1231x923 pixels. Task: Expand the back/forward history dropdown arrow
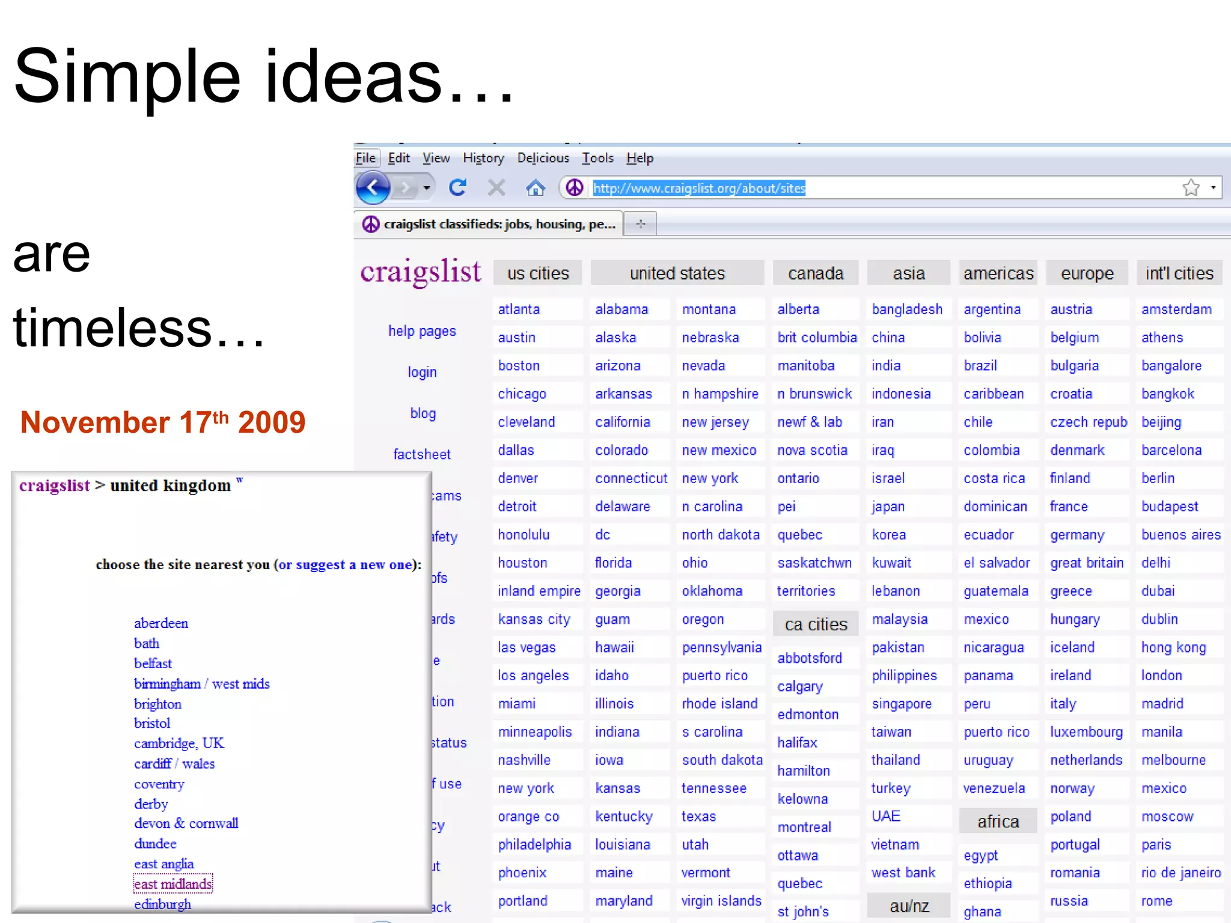(427, 188)
